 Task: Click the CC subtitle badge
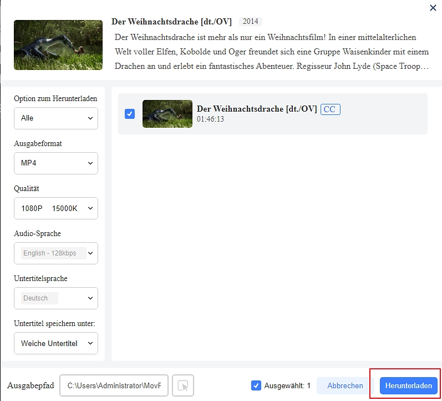[x=330, y=109]
